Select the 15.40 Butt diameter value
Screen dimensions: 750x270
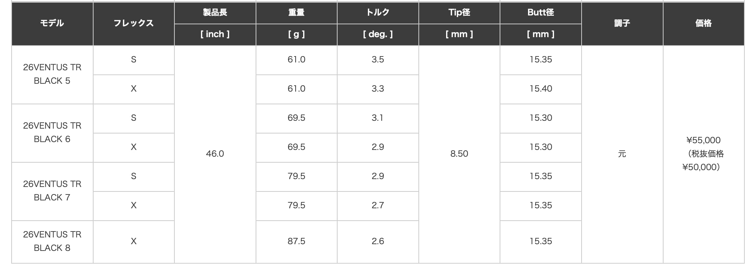click(540, 89)
